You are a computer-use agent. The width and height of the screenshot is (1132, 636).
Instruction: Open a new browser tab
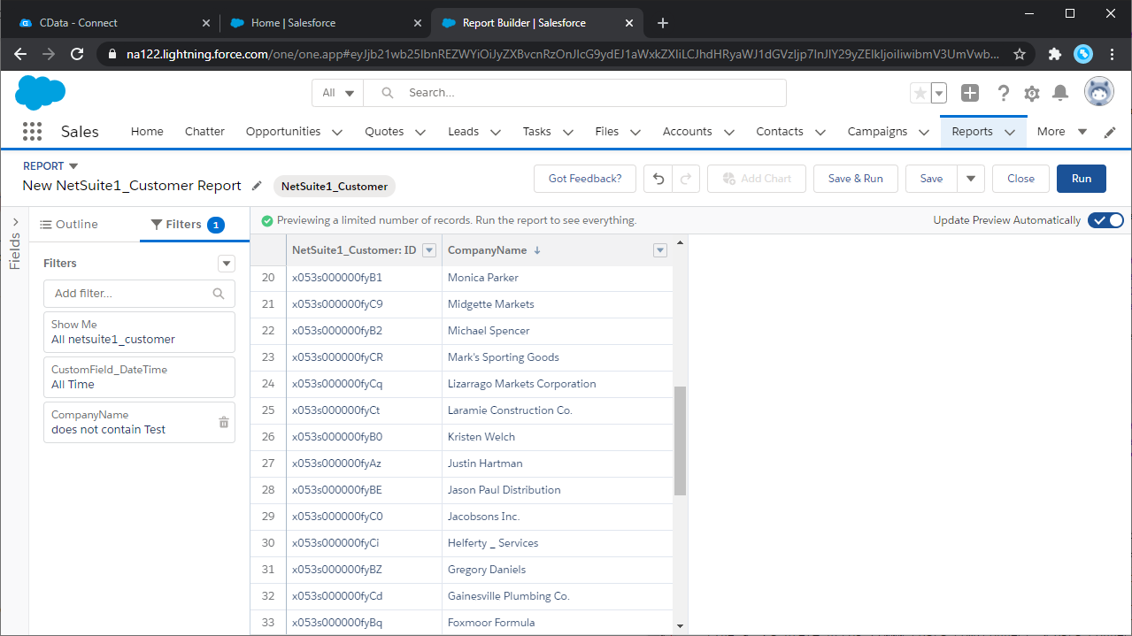[x=663, y=23]
